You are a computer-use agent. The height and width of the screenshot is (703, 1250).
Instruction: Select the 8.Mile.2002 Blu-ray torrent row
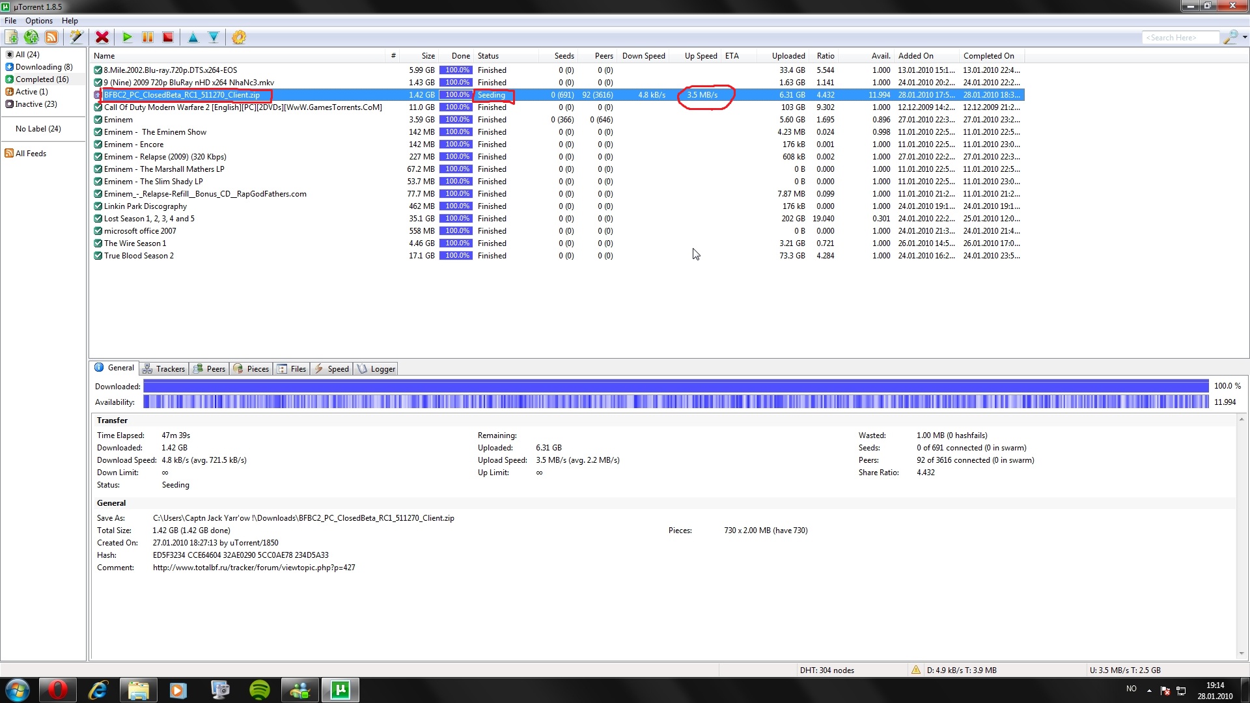coord(557,70)
